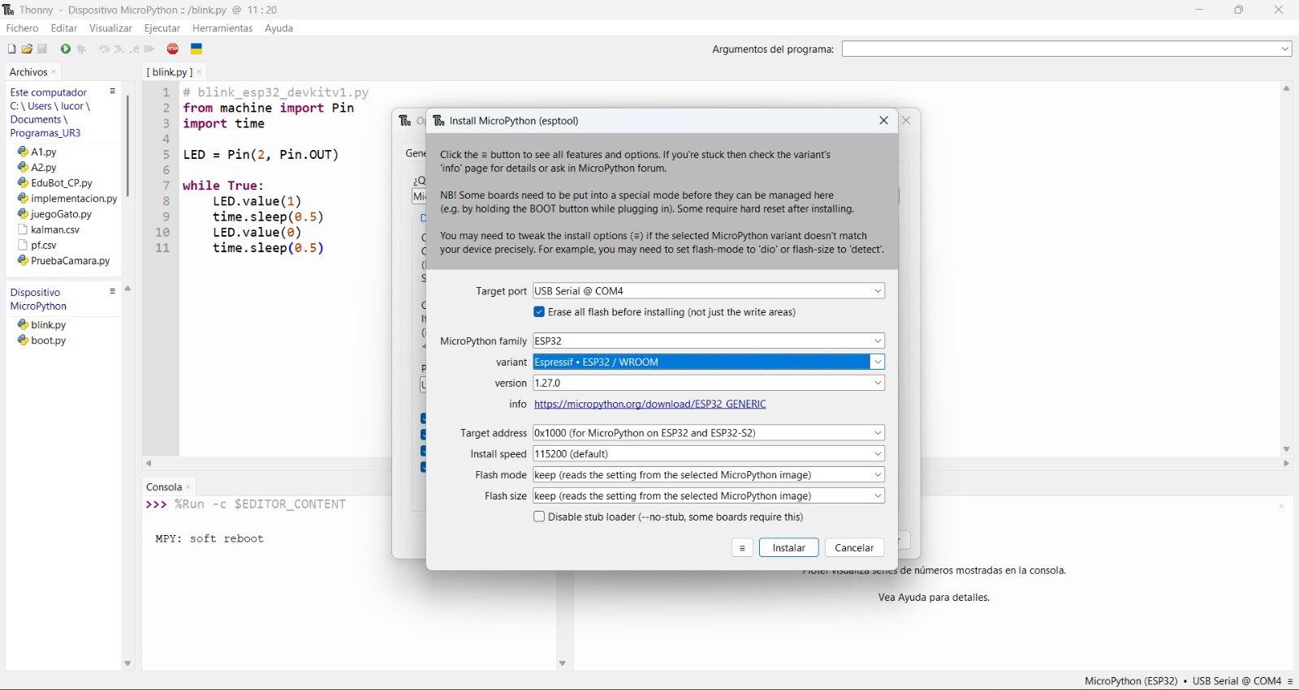Open the Este computador panel menu icon
This screenshot has width=1299, height=690.
(113, 92)
